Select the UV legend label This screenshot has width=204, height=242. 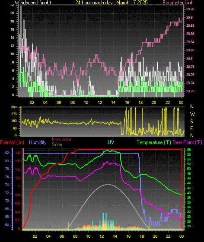[111, 142]
